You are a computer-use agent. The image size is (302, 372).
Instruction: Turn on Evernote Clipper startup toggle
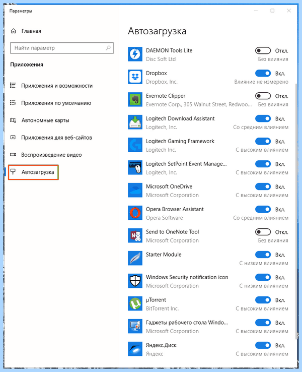pyautogui.click(x=263, y=96)
